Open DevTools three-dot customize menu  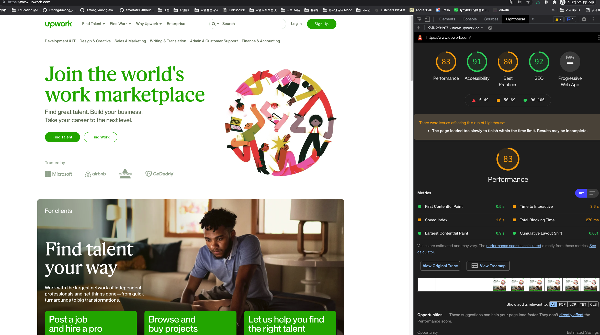[593, 19]
